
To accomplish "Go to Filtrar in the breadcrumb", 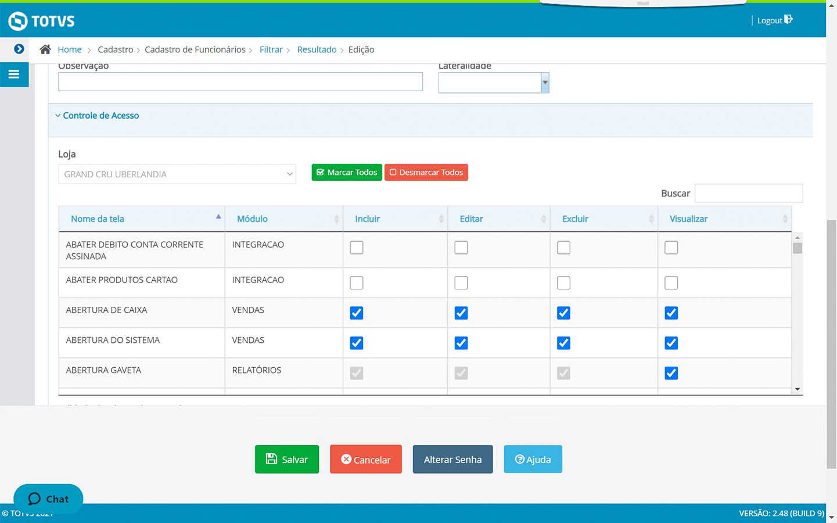I will click(271, 49).
